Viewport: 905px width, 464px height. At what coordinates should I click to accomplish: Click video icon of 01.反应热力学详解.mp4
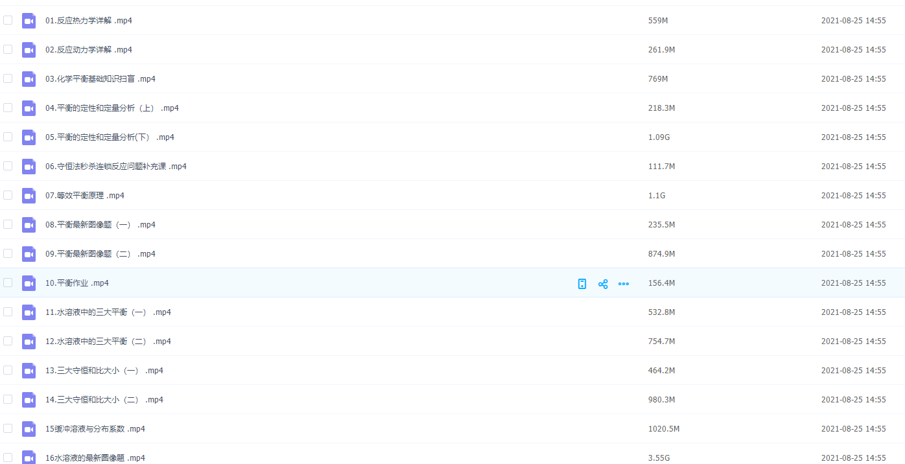[x=29, y=21]
